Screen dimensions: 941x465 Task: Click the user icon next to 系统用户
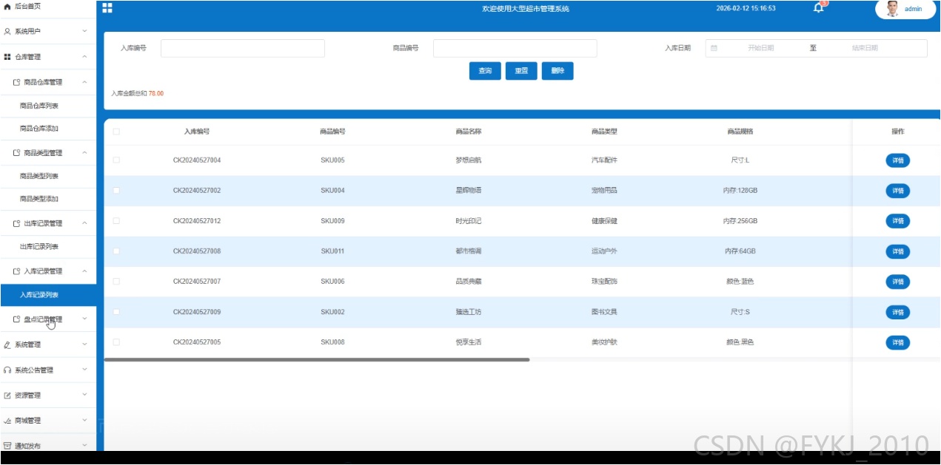(x=7, y=31)
